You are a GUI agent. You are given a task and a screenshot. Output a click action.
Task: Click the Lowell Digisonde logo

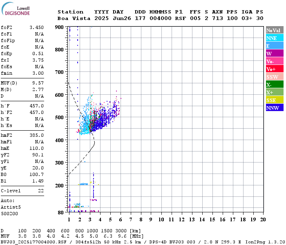[16, 9]
